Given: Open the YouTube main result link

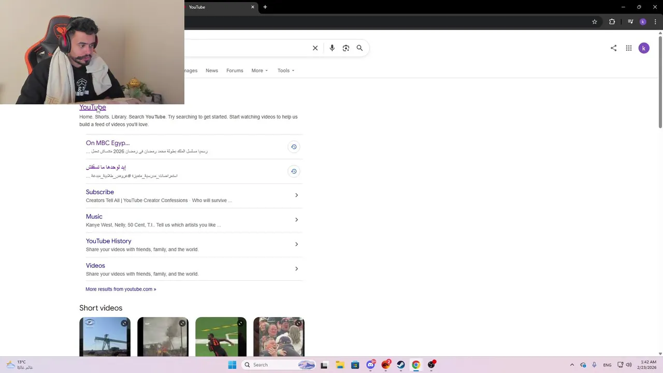Looking at the screenshot, I should [93, 107].
